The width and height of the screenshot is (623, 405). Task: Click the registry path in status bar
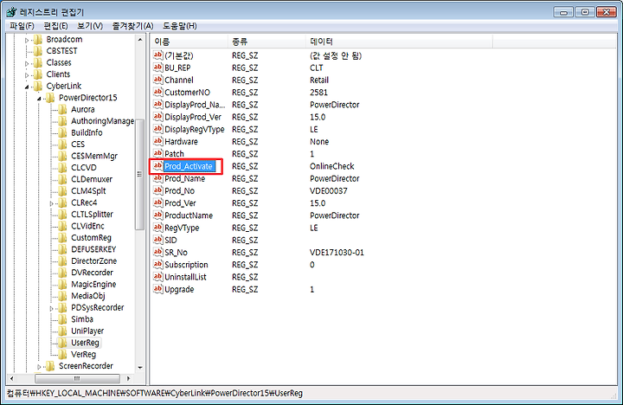point(155,394)
